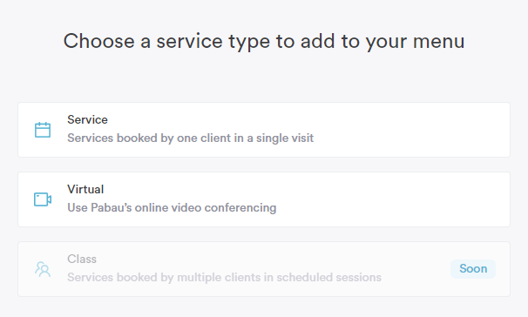Click the disabled Class service card
Image resolution: width=528 pixels, height=317 pixels.
click(264, 269)
